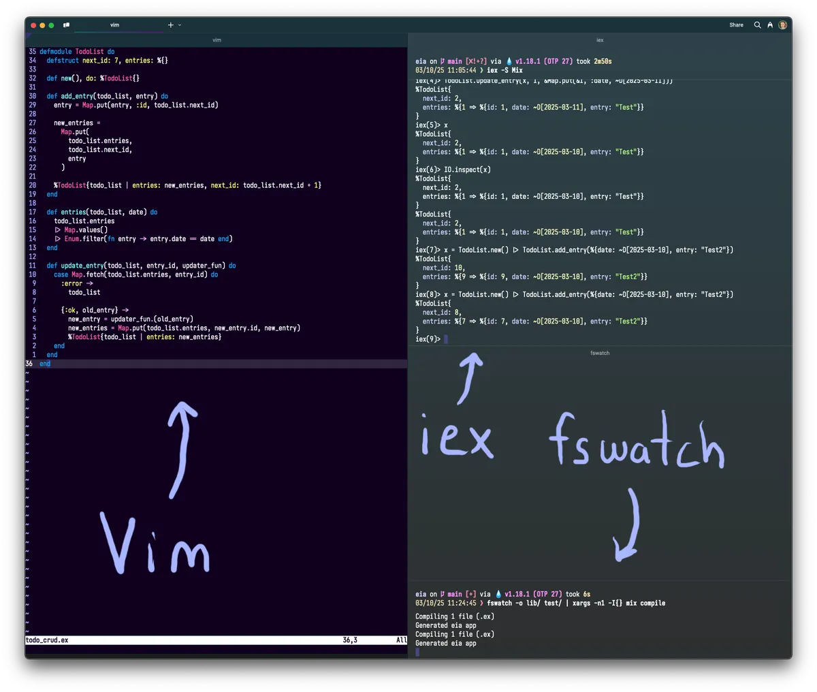Open the Warp AI icon
This screenshot has width=817, height=692.
pyautogui.click(x=770, y=25)
